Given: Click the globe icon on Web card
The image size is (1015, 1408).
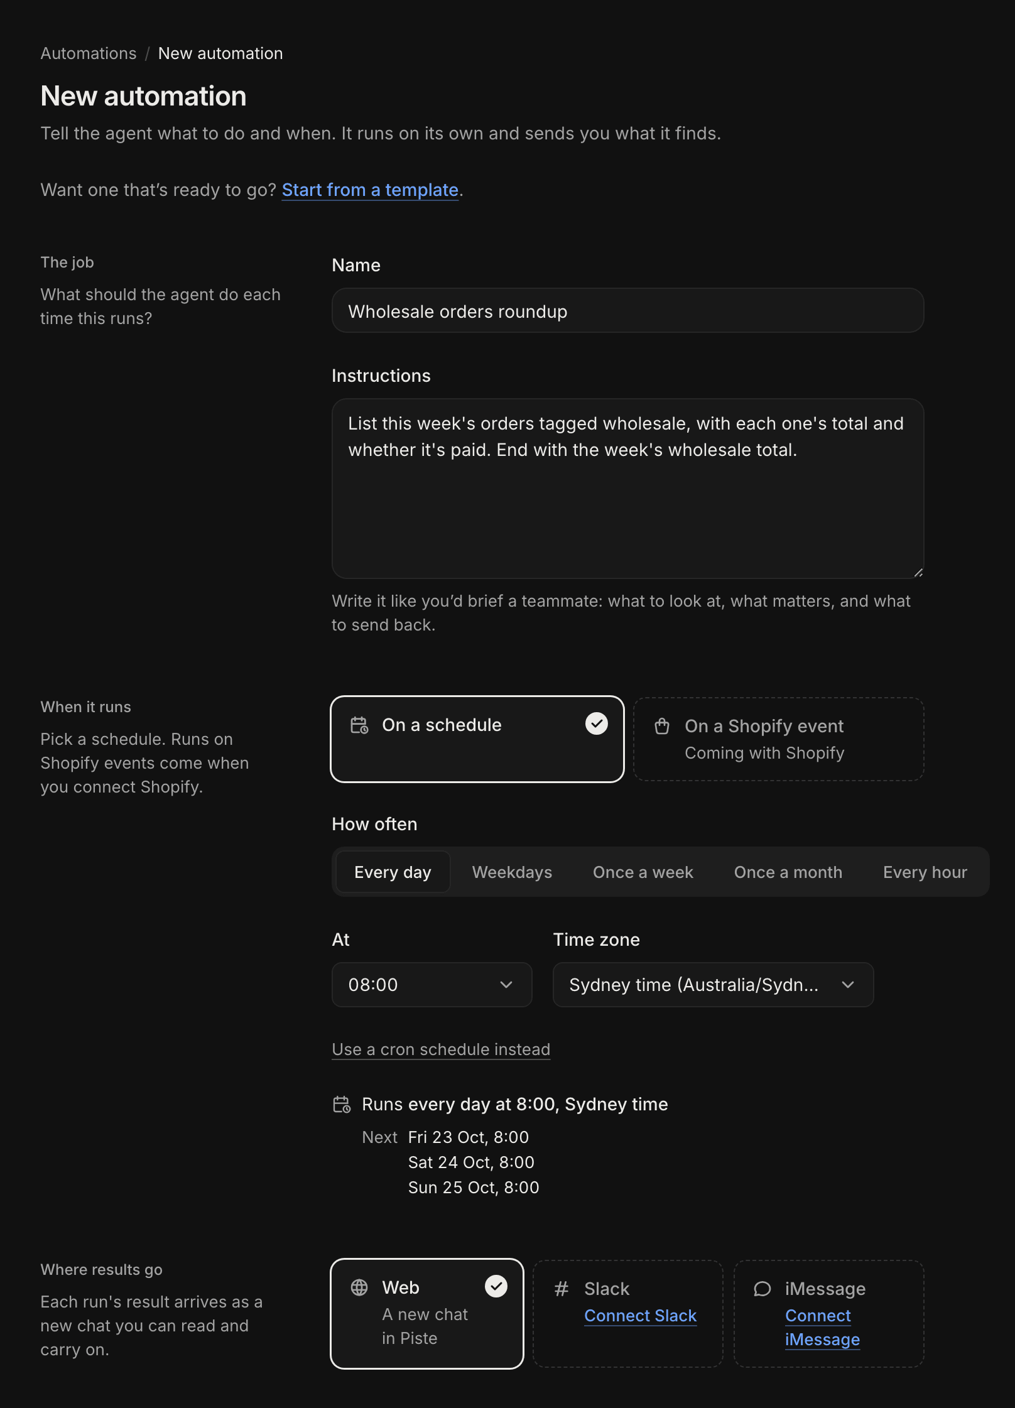Looking at the screenshot, I should click(x=359, y=1288).
